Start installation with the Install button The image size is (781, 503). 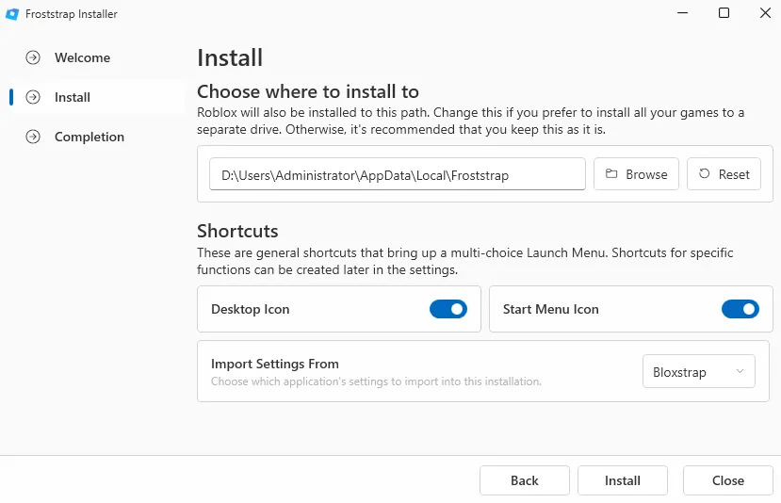coord(622,480)
